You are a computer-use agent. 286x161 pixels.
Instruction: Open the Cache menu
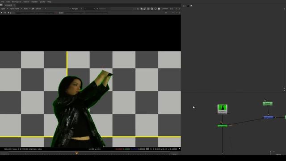click(x=42, y=2)
